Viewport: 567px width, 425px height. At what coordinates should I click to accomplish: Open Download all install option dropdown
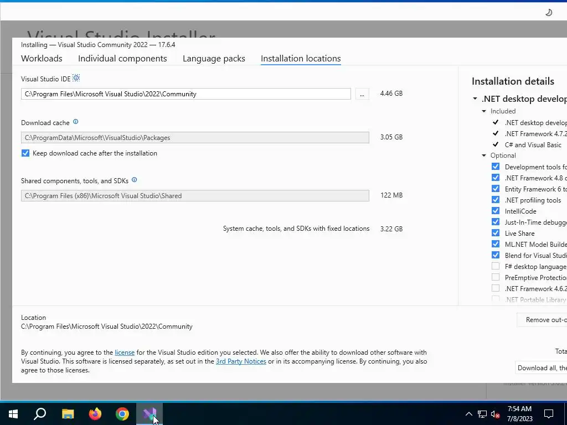(541, 368)
